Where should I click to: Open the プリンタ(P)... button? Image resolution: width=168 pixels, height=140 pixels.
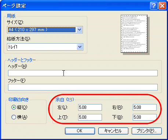tap(147, 131)
